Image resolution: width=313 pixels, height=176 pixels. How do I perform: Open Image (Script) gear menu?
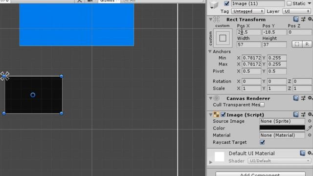(x=310, y=114)
